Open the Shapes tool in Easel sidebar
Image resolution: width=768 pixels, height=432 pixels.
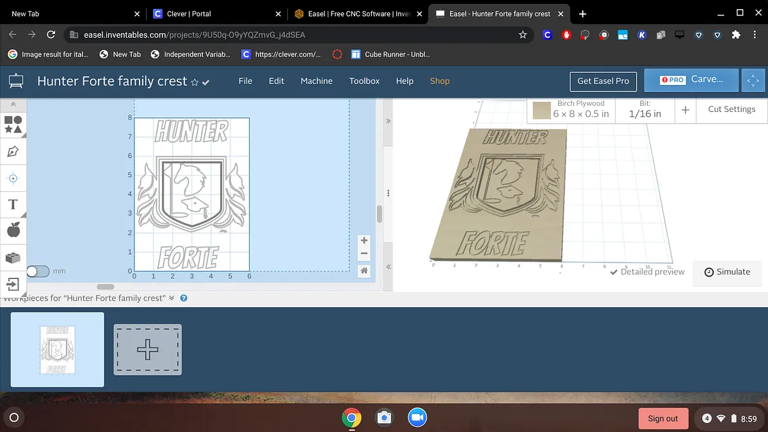tap(13, 124)
